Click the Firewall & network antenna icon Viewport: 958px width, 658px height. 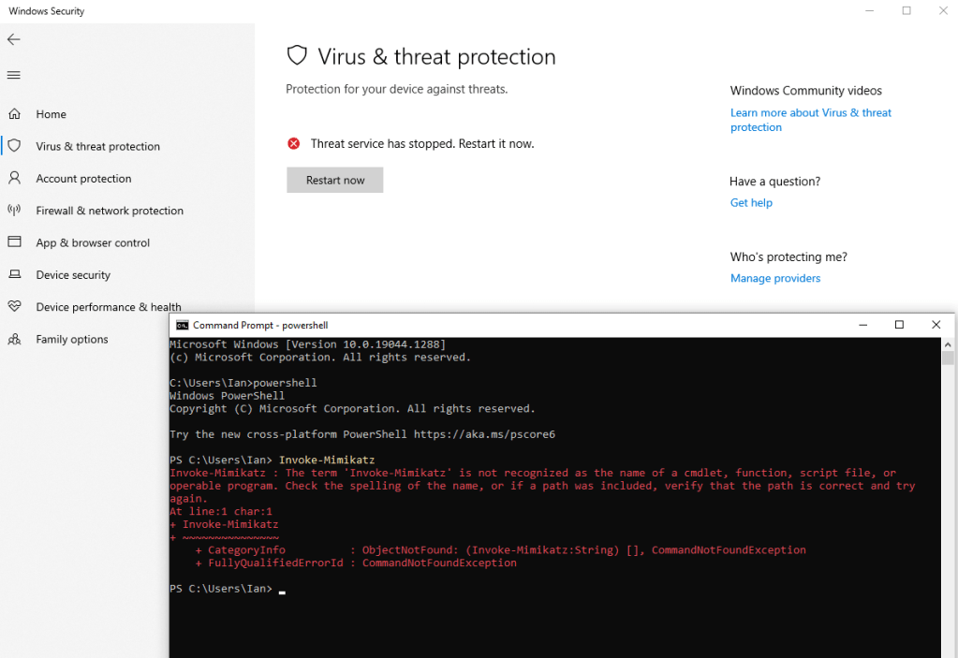14,211
